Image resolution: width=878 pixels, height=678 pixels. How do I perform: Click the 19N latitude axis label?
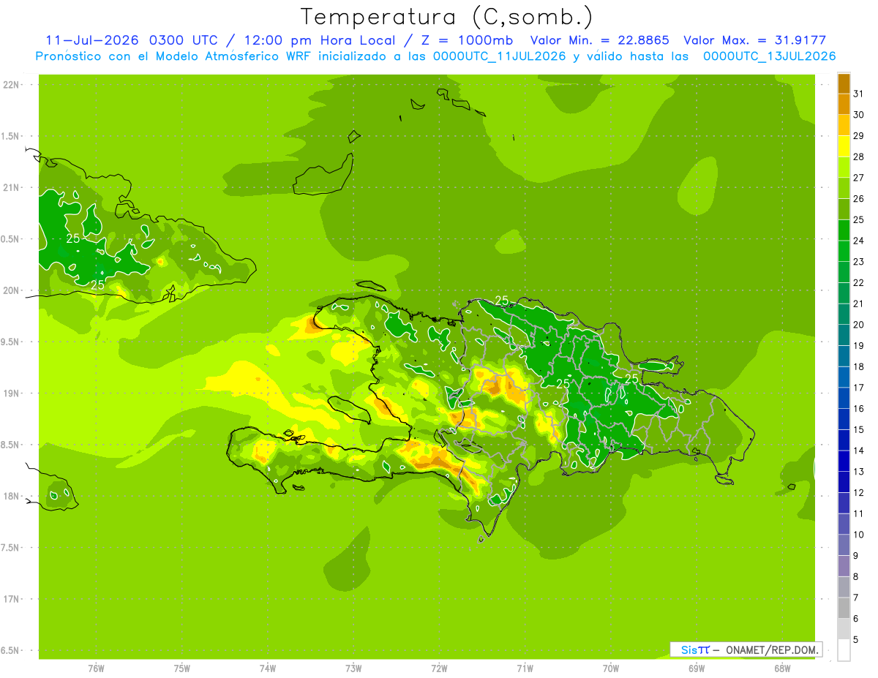[10, 393]
